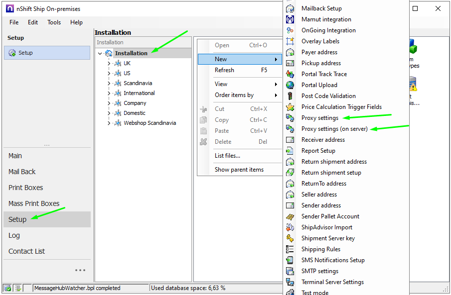This screenshot has height=295, width=451.
Task: Go to the Contact List section
Action: coord(26,251)
